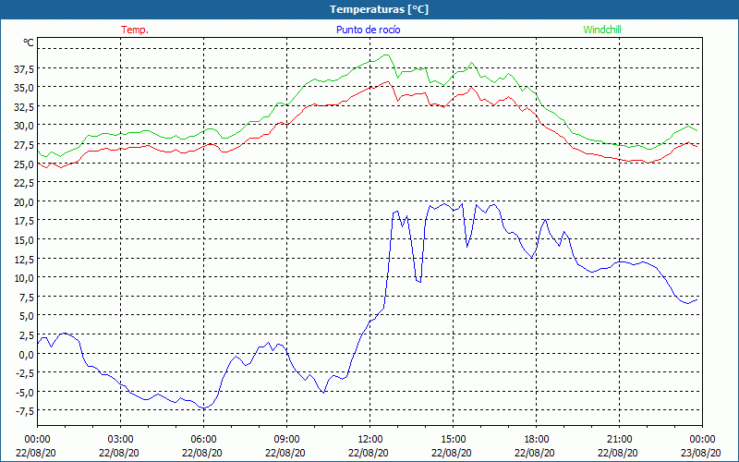Click the 2,5 y-axis value

pos(26,335)
